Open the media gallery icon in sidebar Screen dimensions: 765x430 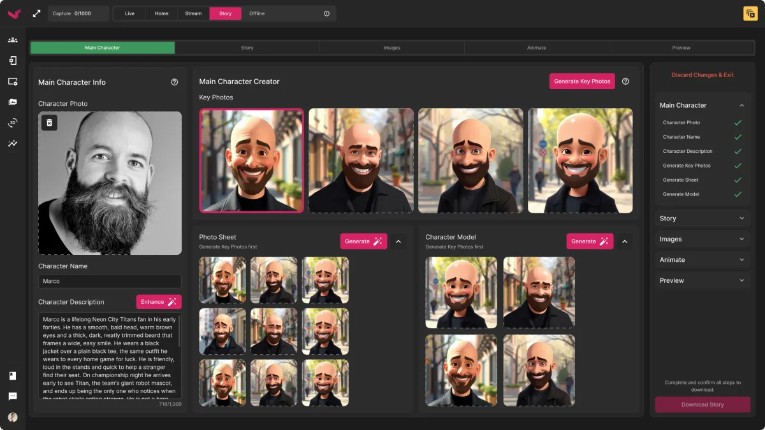pyautogui.click(x=13, y=102)
